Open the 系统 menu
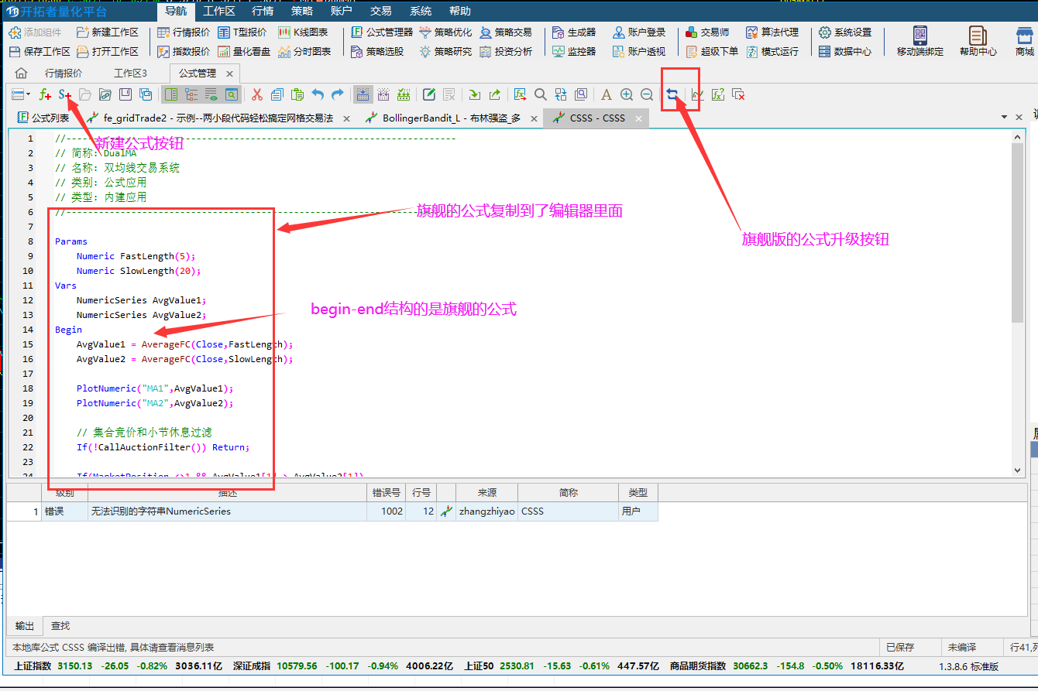The width and height of the screenshot is (1038, 691). 421,11
